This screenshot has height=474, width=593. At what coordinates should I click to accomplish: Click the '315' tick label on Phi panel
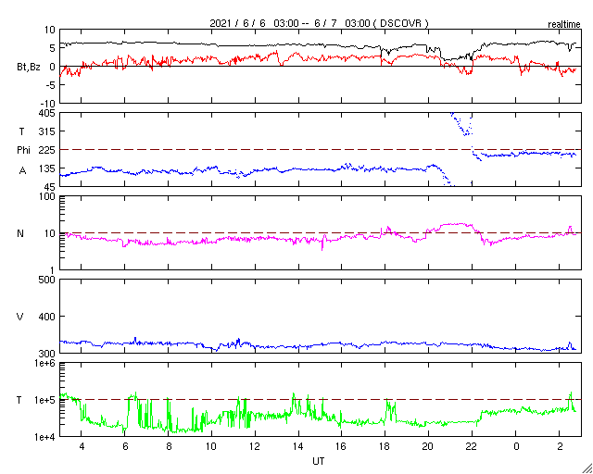click(46, 131)
